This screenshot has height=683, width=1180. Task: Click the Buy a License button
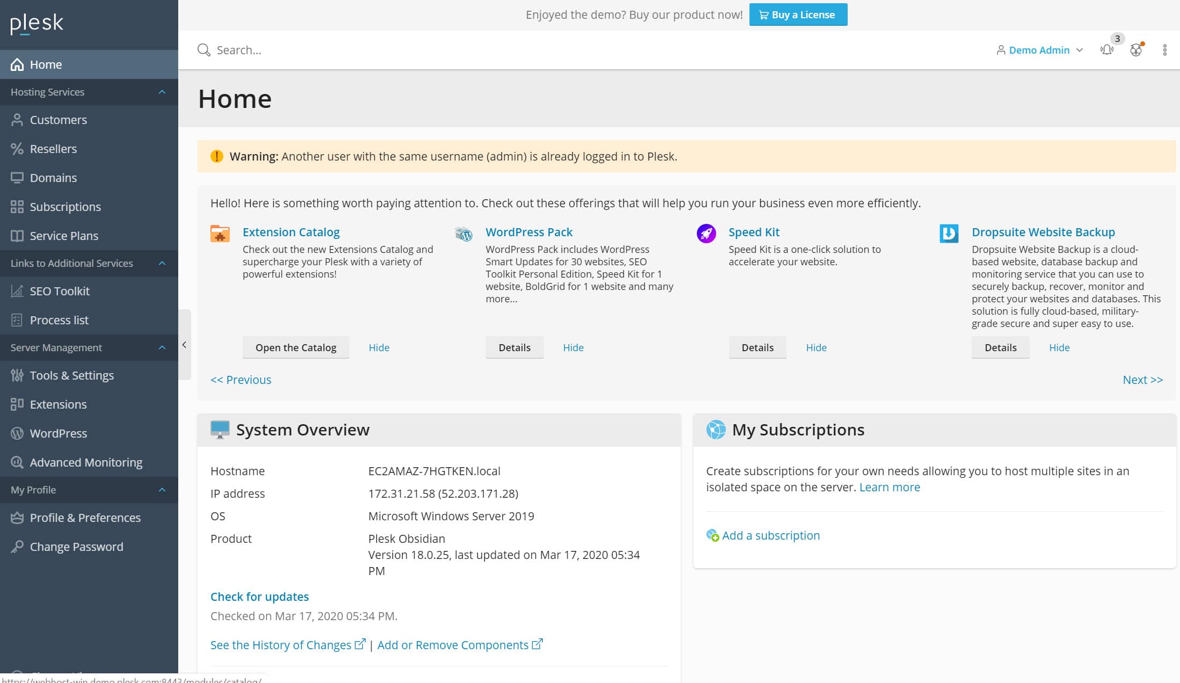(798, 14)
